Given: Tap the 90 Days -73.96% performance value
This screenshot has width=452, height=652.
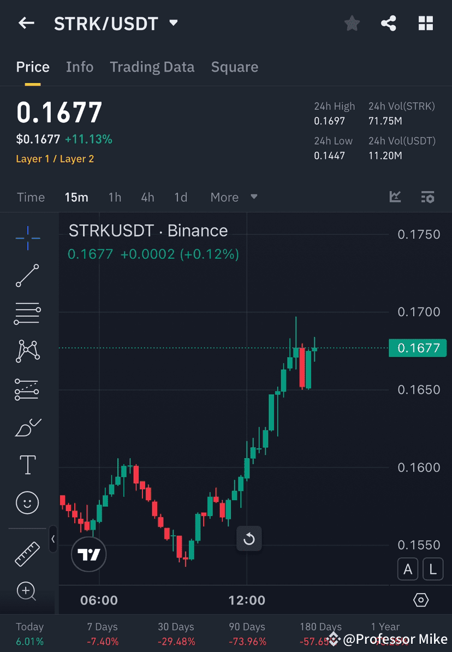Looking at the screenshot, I should coord(247,642).
